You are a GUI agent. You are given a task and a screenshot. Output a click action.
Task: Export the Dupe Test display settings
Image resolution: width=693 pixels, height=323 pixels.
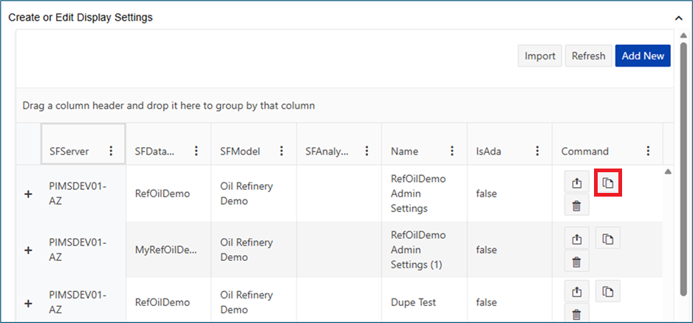576,292
